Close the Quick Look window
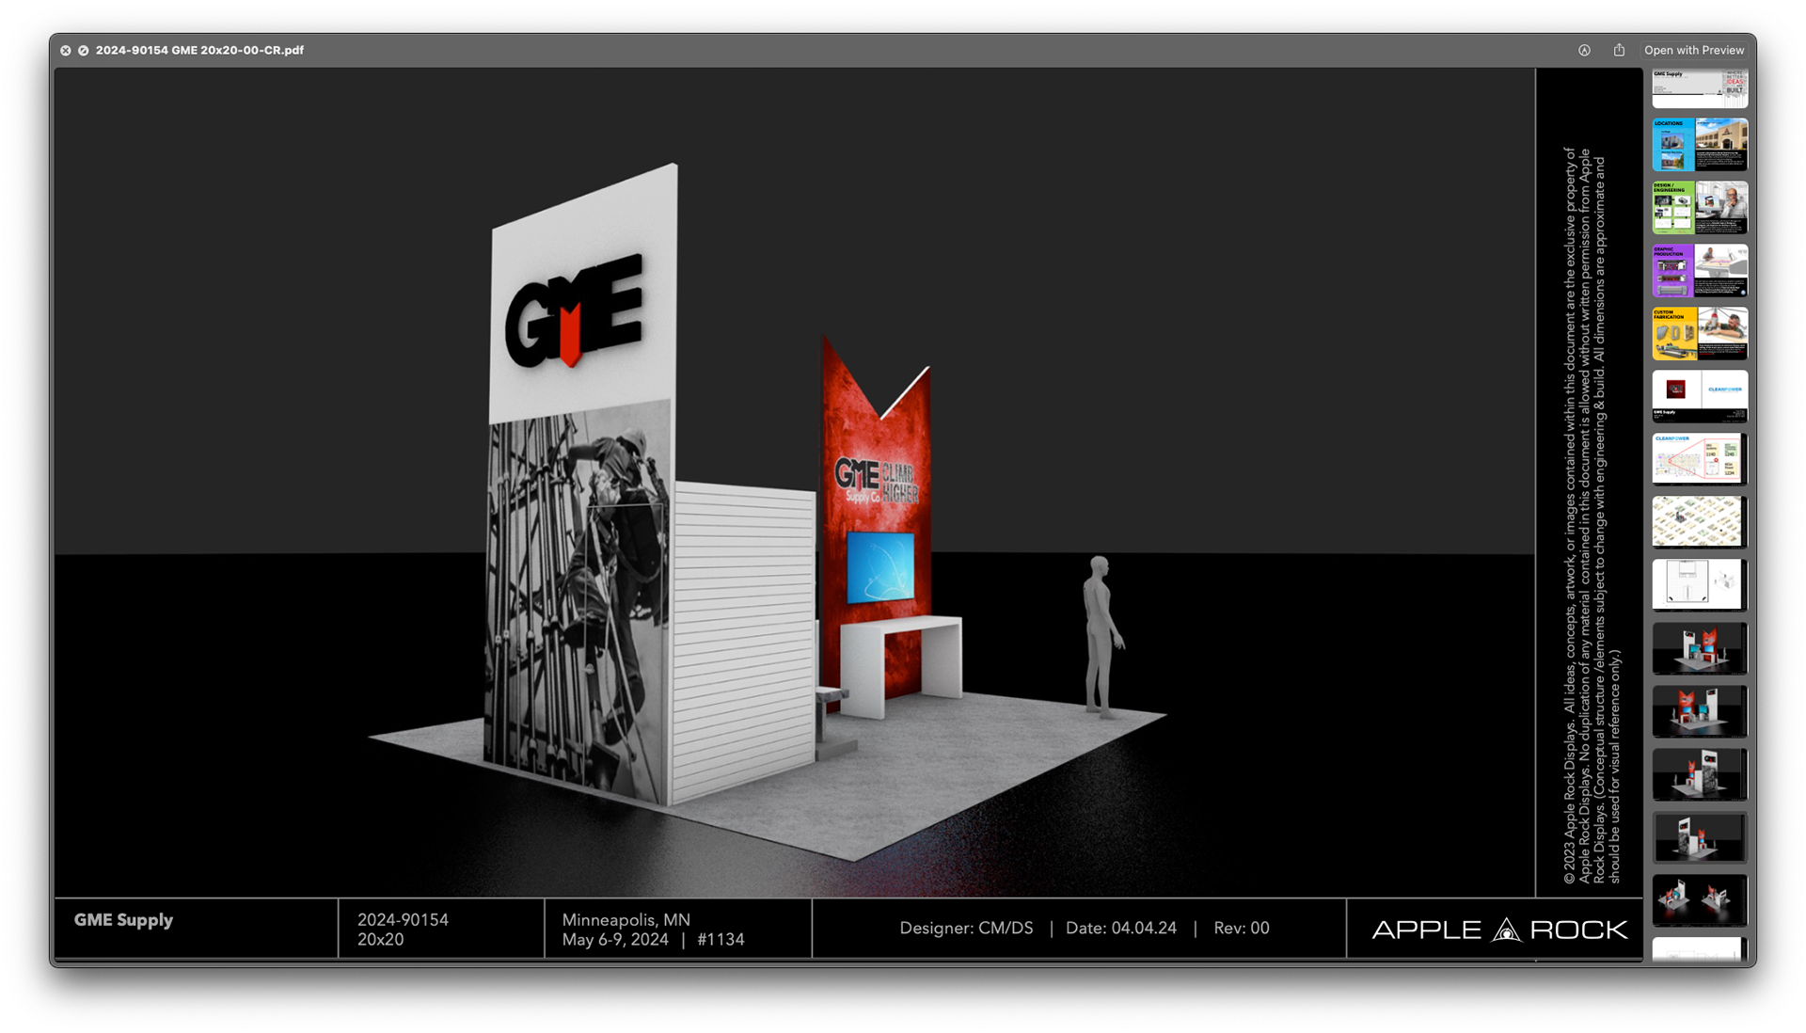 click(66, 51)
